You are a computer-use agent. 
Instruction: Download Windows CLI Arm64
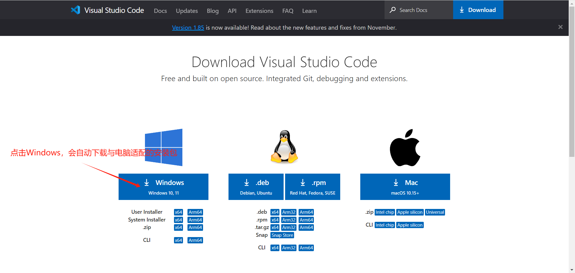point(195,240)
